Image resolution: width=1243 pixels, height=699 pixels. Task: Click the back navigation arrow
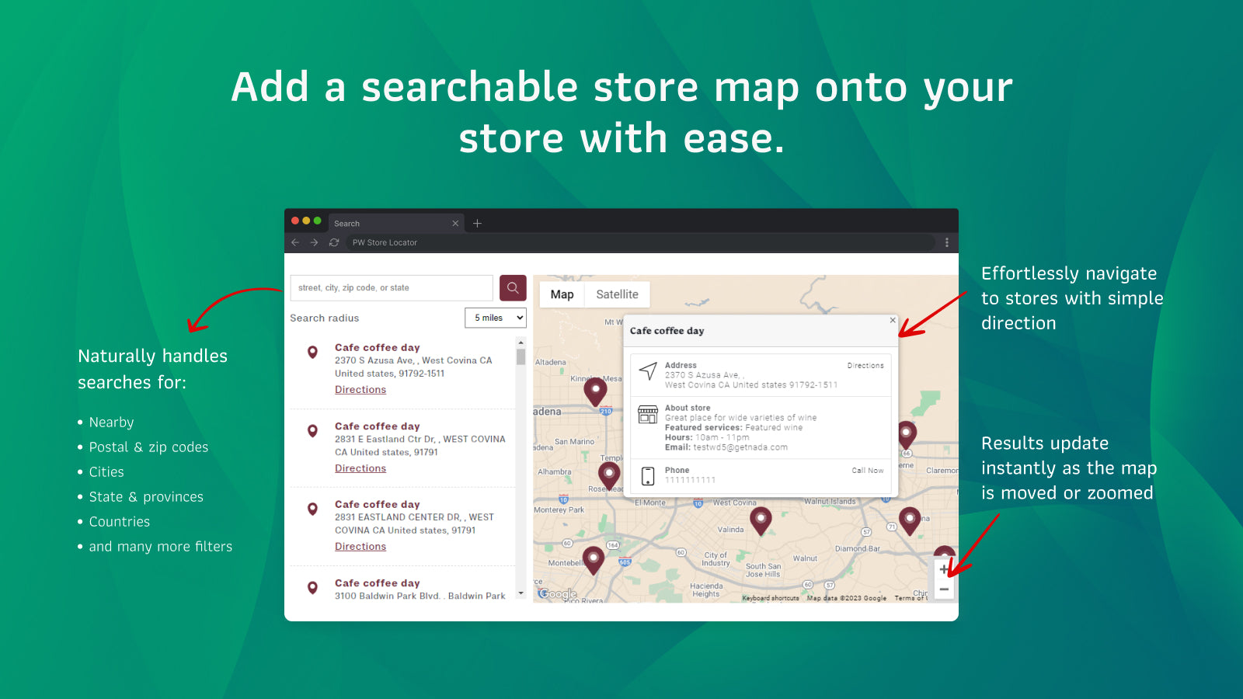(295, 242)
